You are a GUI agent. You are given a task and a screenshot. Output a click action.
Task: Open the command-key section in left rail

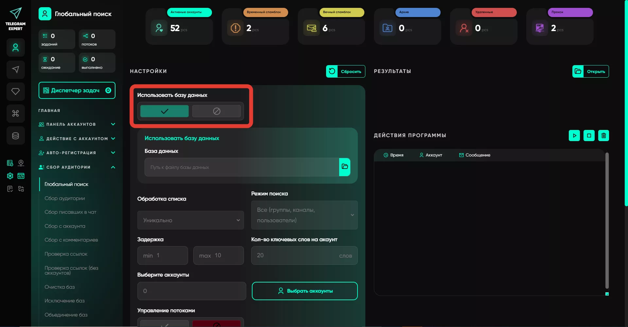(x=15, y=113)
